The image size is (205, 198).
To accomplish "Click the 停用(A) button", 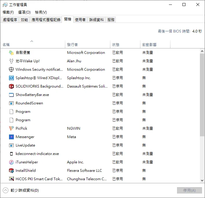I will click(x=189, y=190).
